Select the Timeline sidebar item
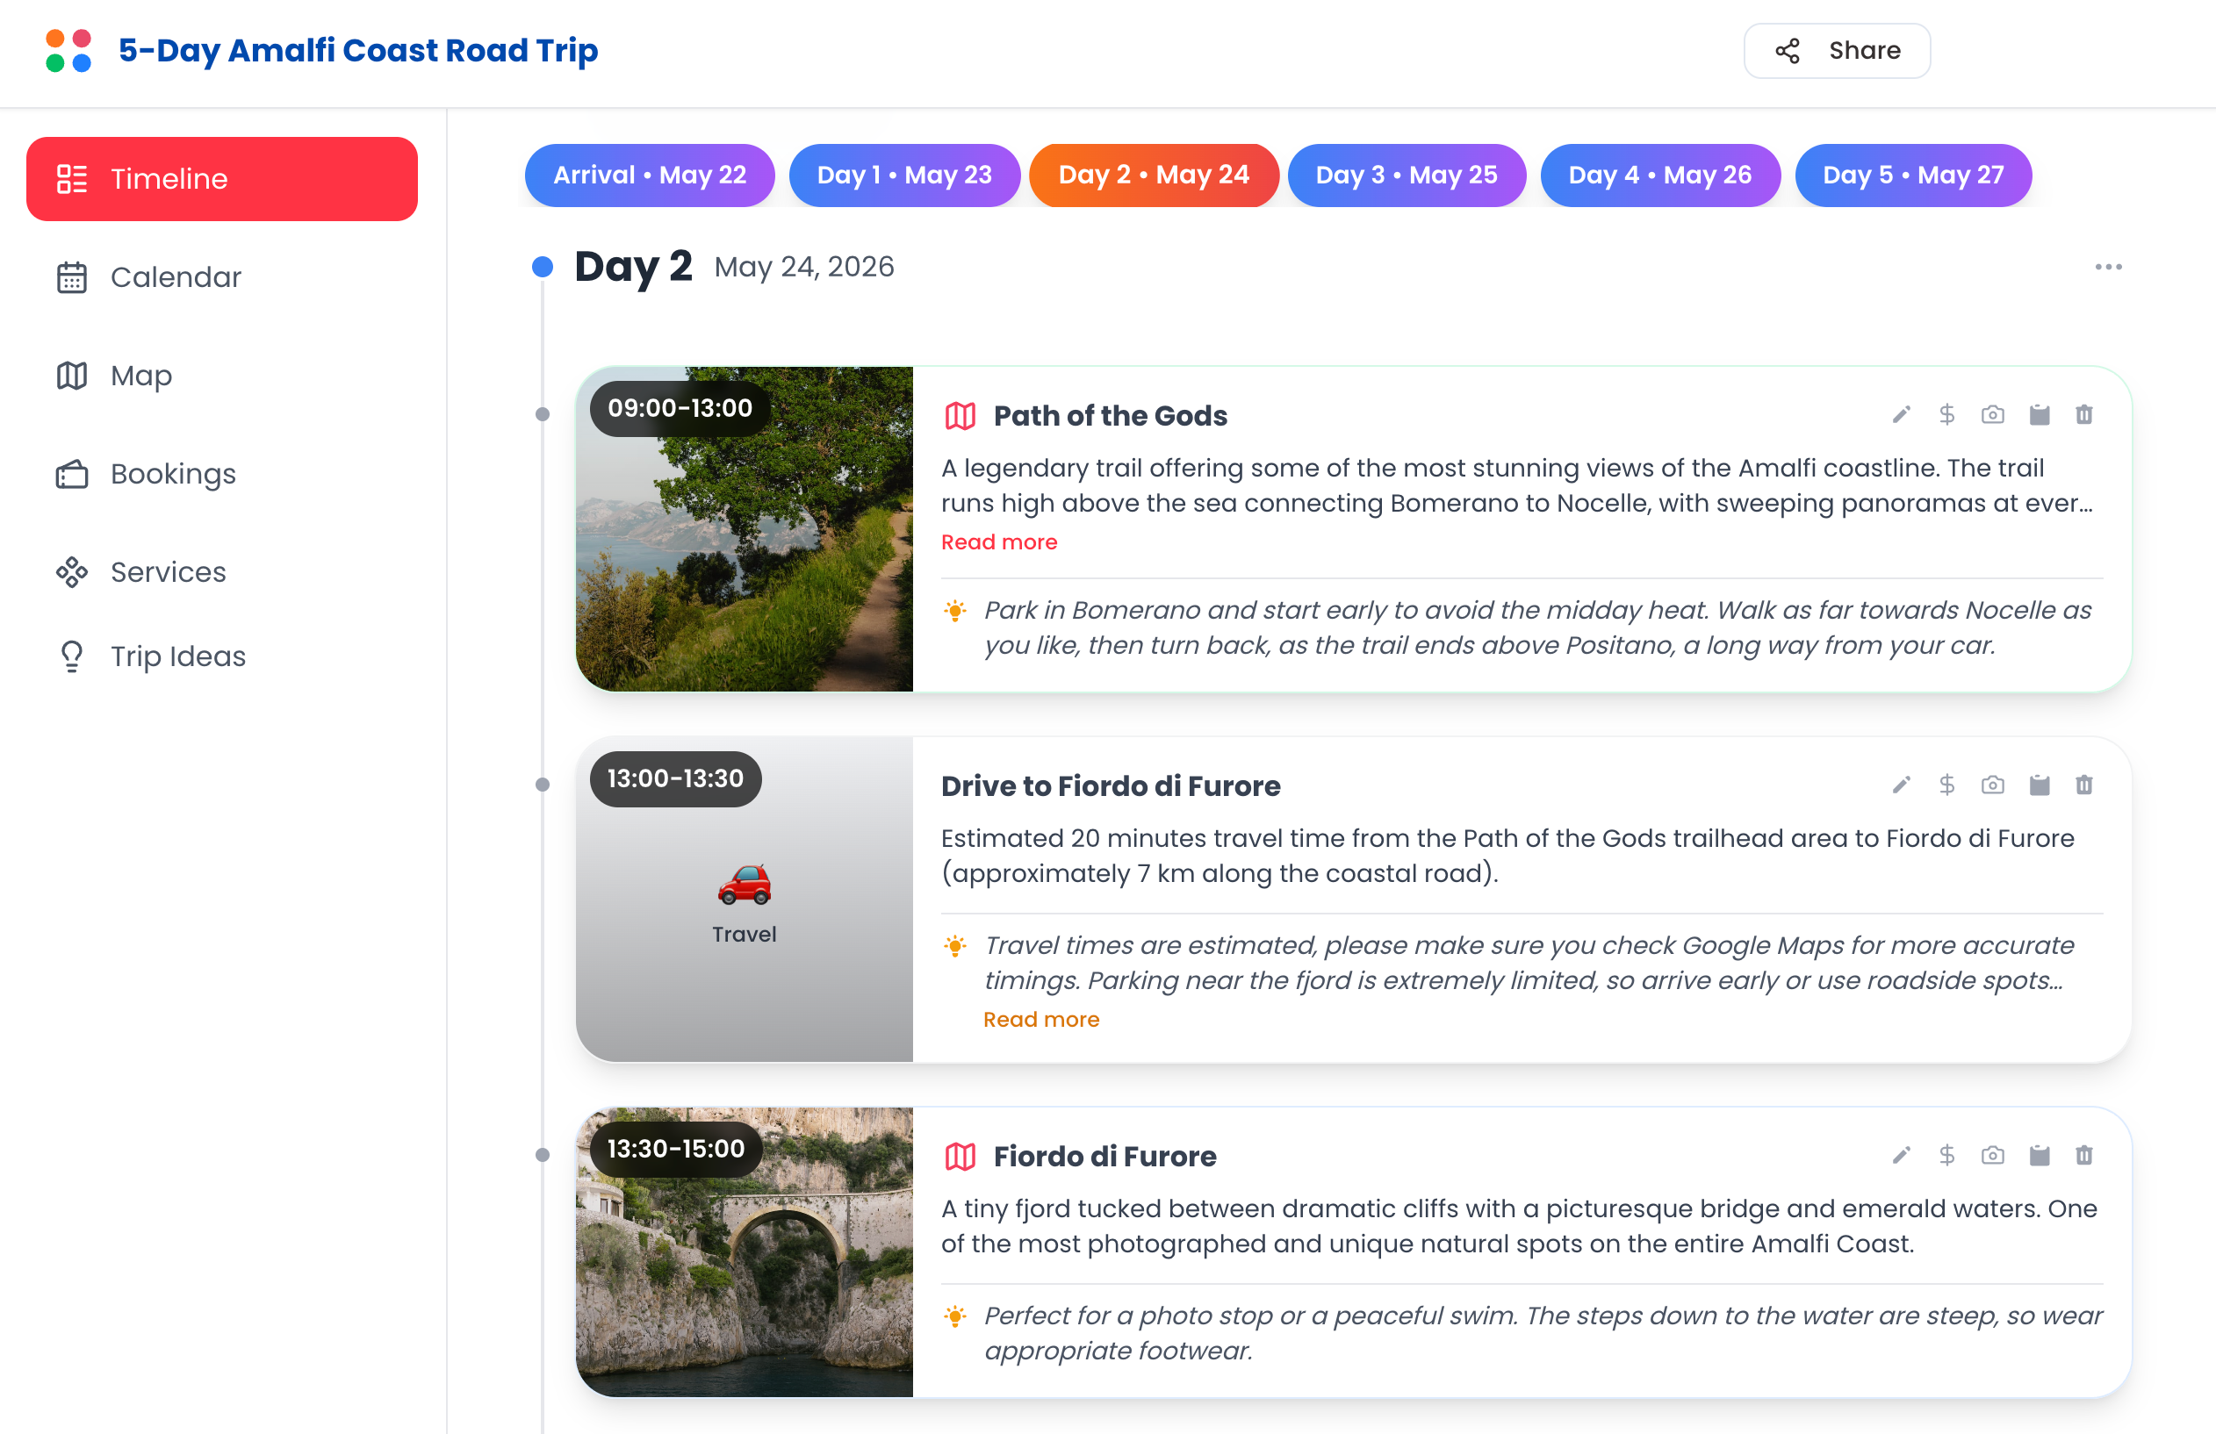Image resolution: width=2216 pixels, height=1434 pixels. tap(221, 179)
